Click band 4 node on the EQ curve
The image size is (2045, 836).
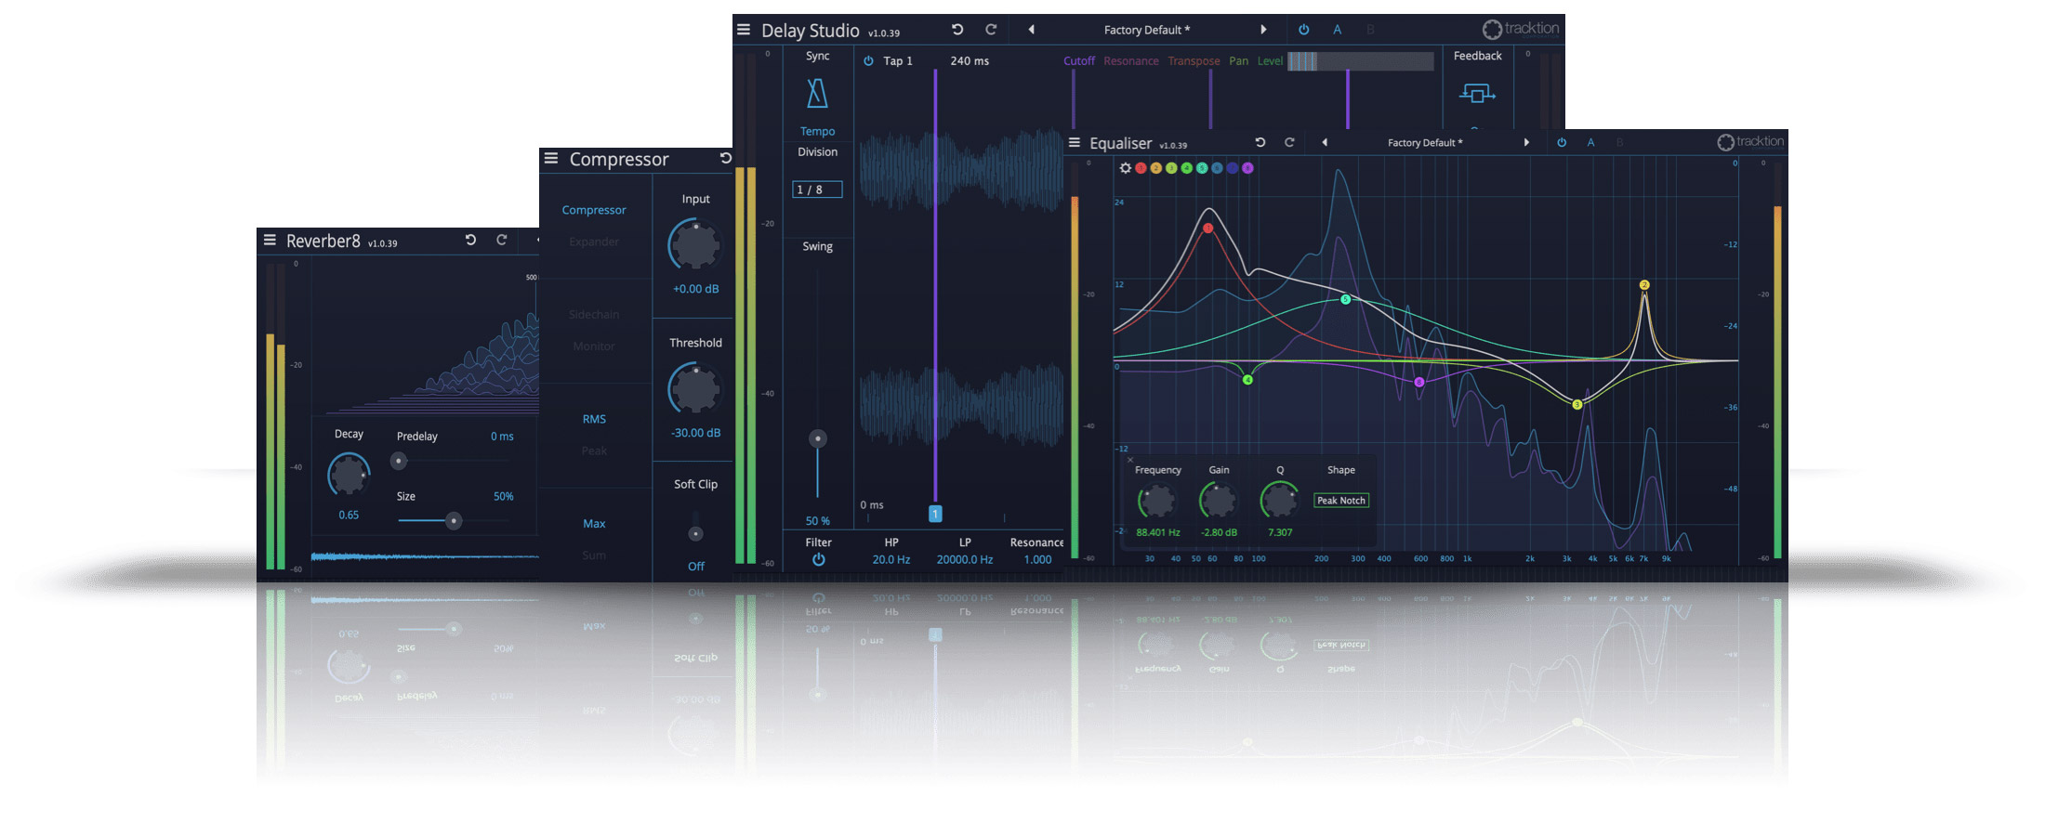(1247, 380)
